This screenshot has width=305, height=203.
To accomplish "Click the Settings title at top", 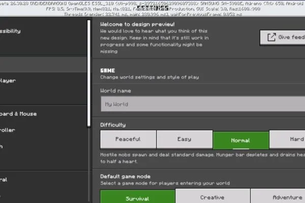I will click(152, 8).
